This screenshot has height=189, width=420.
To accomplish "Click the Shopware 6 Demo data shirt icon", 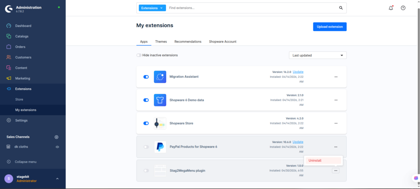I will coord(160,100).
